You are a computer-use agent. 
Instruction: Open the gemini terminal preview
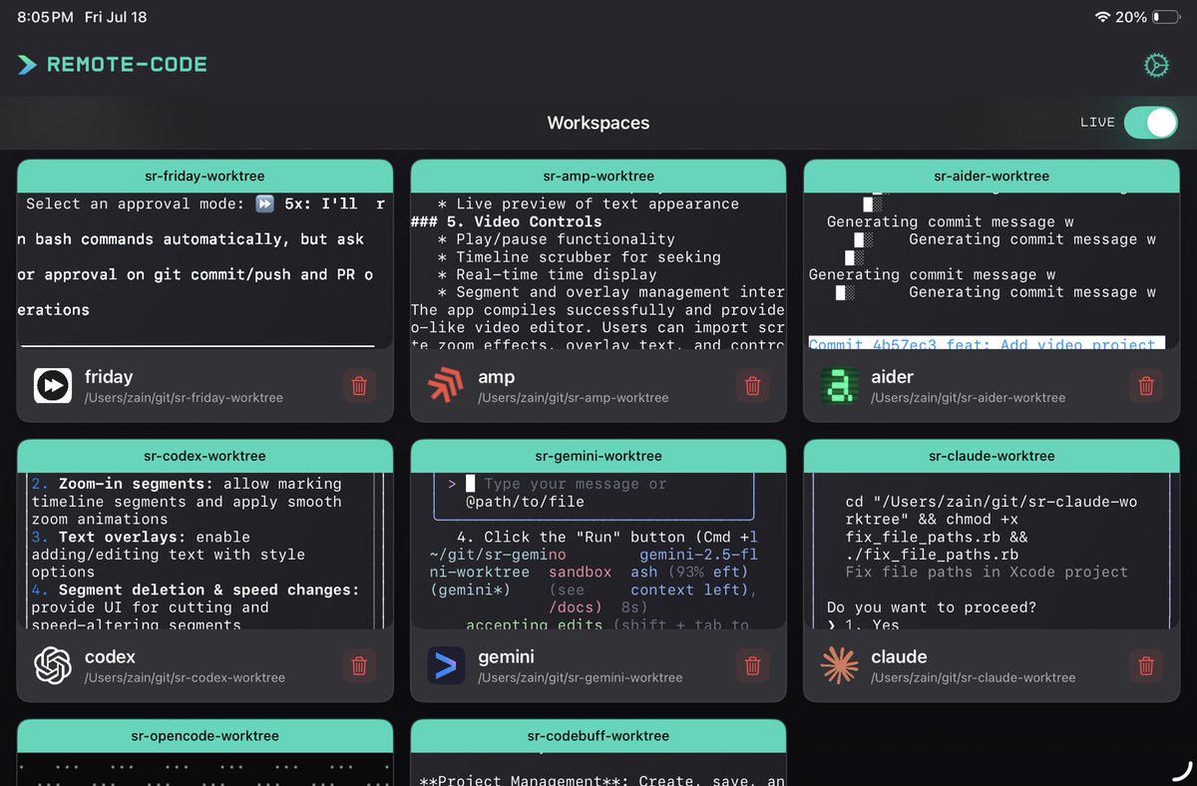pos(598,551)
